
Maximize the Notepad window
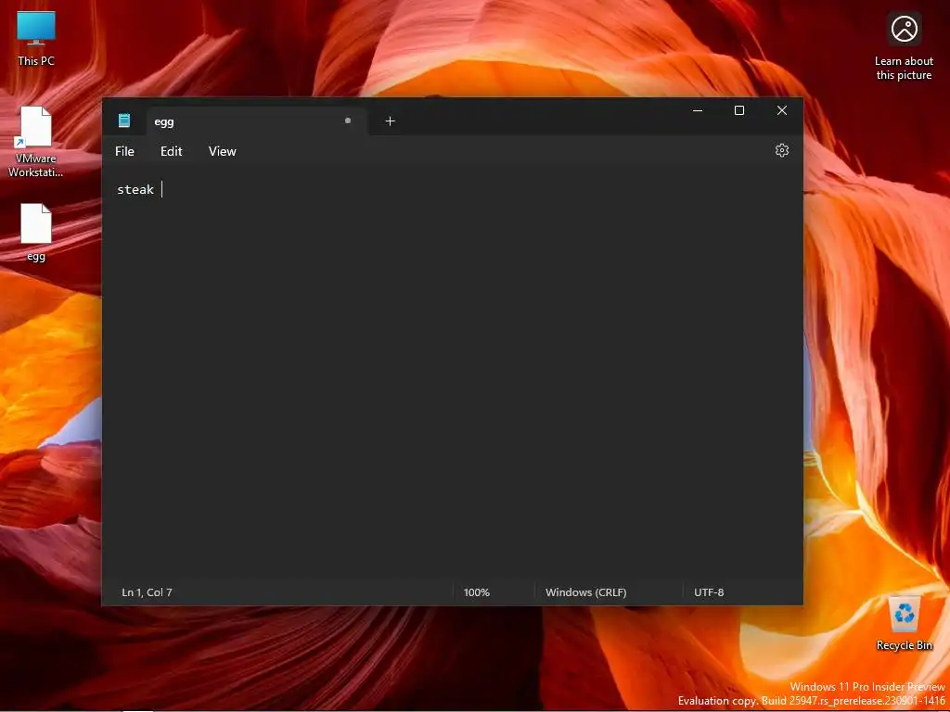coord(739,110)
